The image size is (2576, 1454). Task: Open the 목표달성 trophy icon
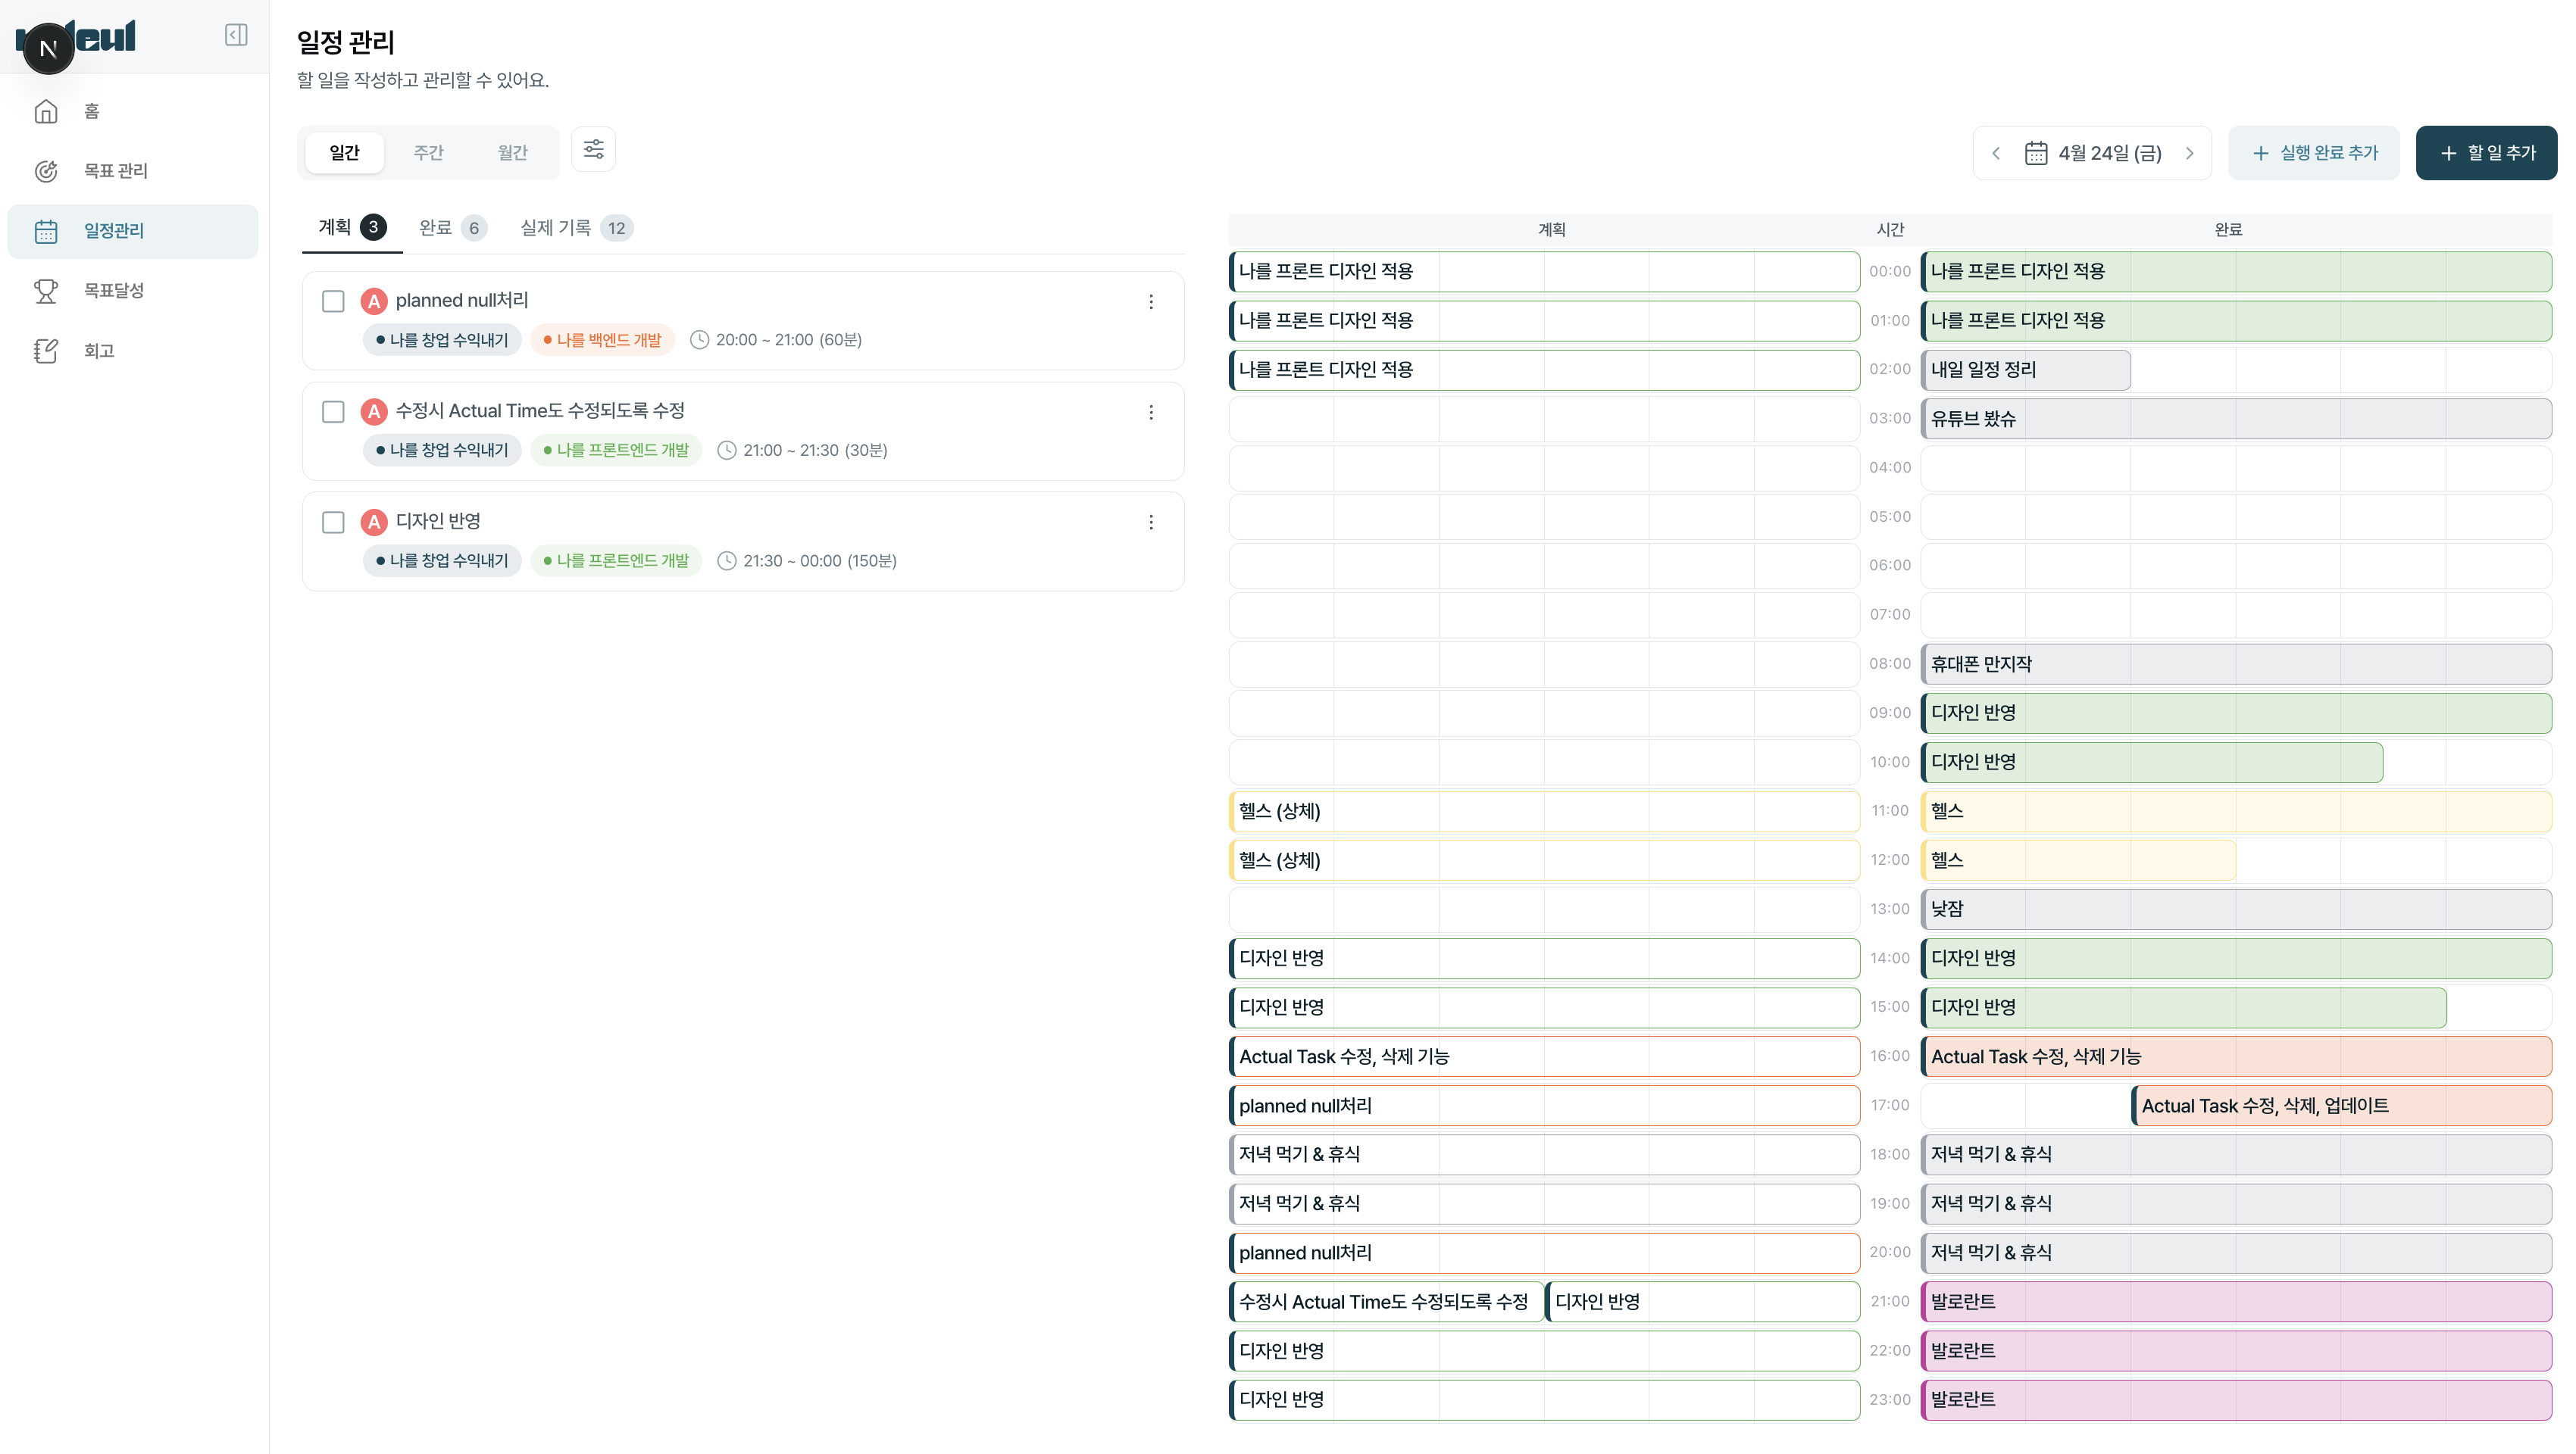coord(46,291)
